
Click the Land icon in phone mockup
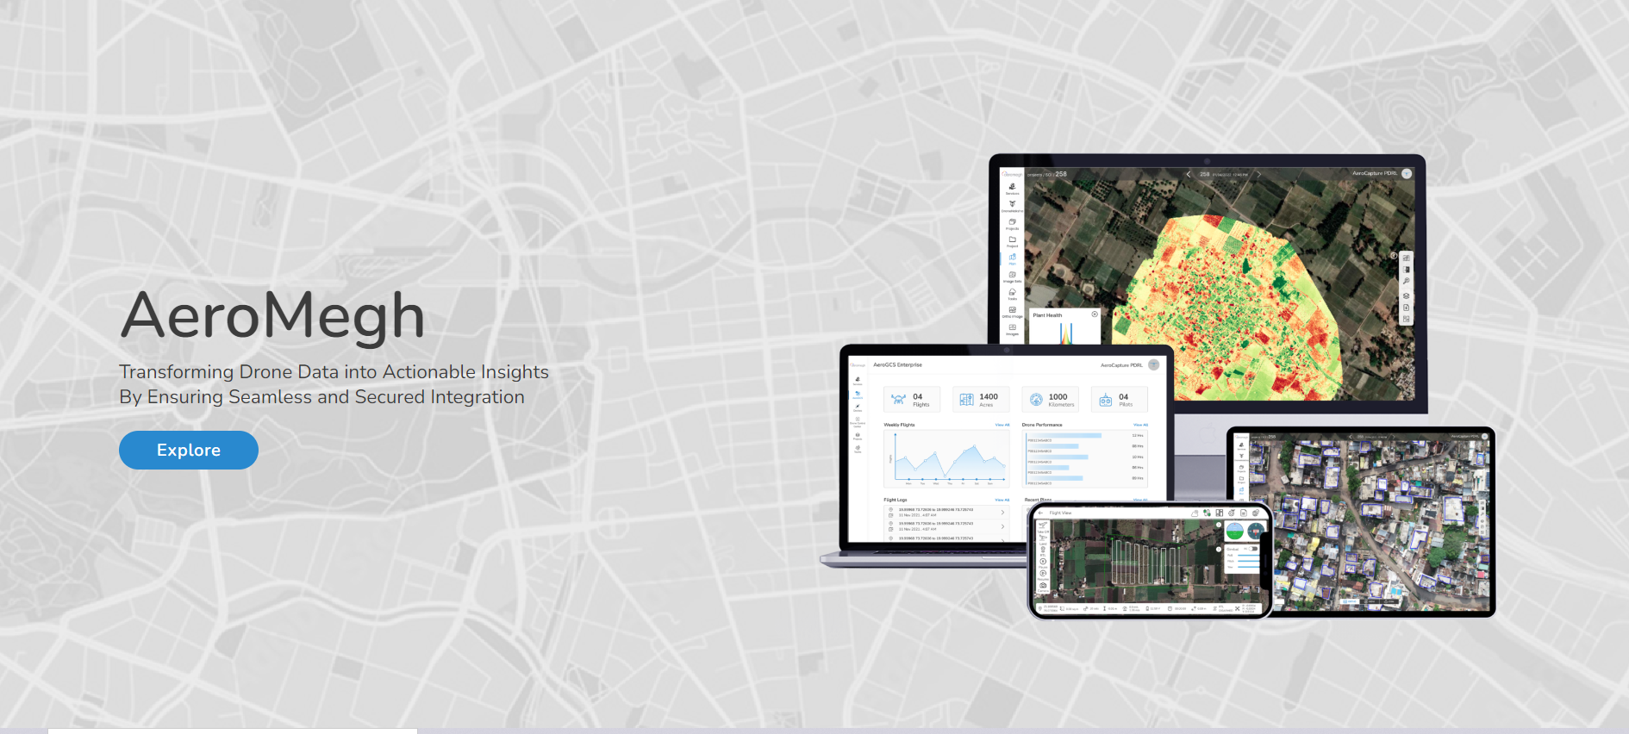1043,538
